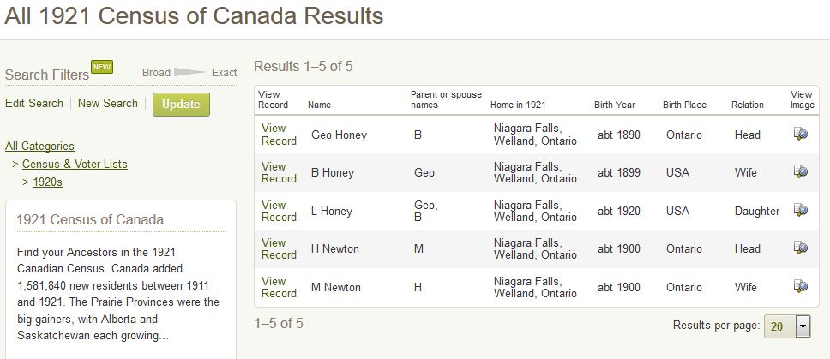Open the Edit Search link
This screenshot has width=830, height=359.
click(x=34, y=103)
